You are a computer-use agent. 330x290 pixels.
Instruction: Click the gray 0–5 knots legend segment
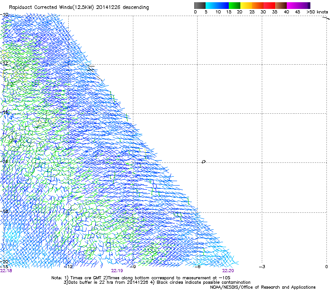coord(200,5)
